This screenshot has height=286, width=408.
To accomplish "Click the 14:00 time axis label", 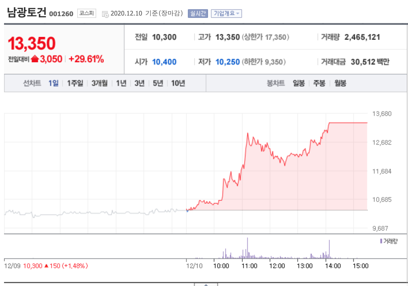I will point(333,266).
